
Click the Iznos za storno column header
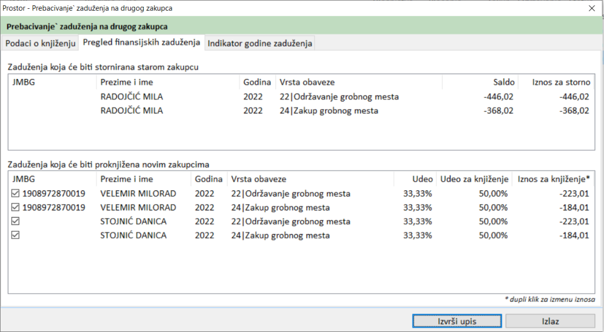pos(560,83)
